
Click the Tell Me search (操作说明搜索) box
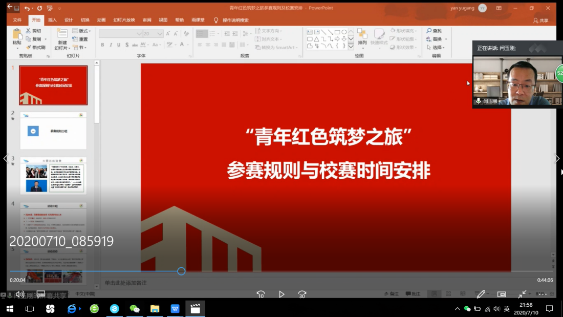click(x=231, y=20)
